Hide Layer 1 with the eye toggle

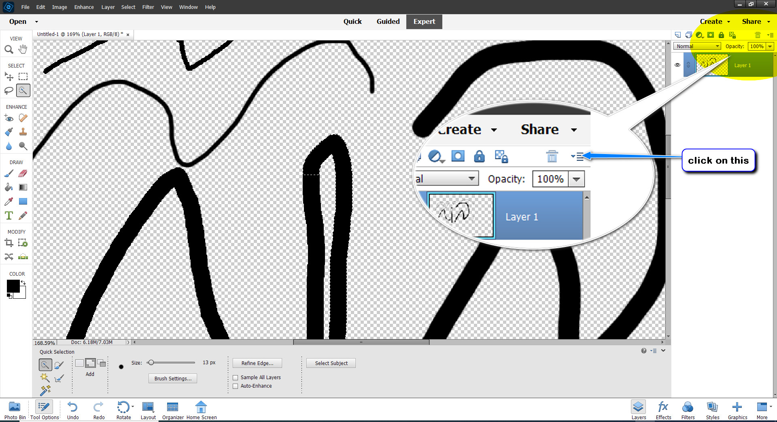[x=677, y=65]
